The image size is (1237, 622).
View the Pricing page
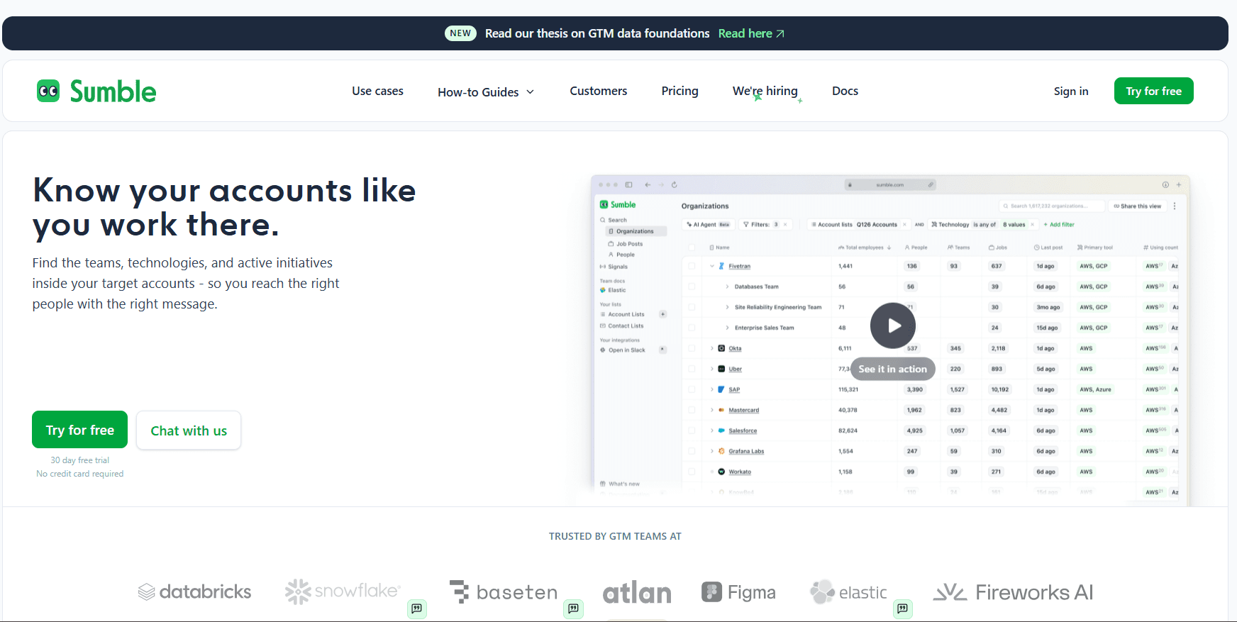tap(680, 91)
